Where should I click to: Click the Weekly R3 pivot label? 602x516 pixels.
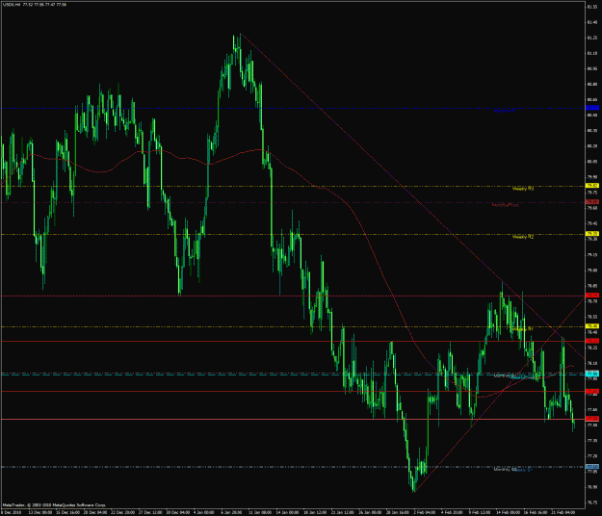pos(522,189)
